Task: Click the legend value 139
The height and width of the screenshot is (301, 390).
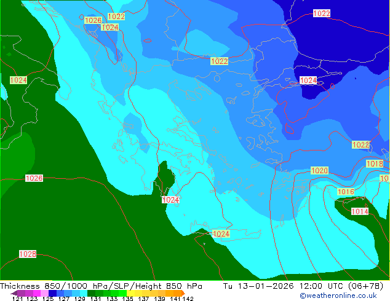Action: pyautogui.click(x=159, y=299)
